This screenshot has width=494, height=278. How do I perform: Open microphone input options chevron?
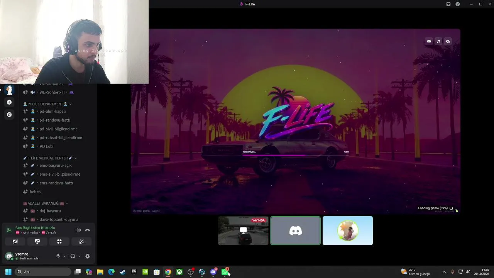tap(64, 256)
